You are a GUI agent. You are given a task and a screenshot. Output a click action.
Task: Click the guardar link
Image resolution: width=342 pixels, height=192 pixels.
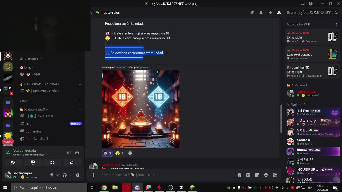(x=144, y=67)
